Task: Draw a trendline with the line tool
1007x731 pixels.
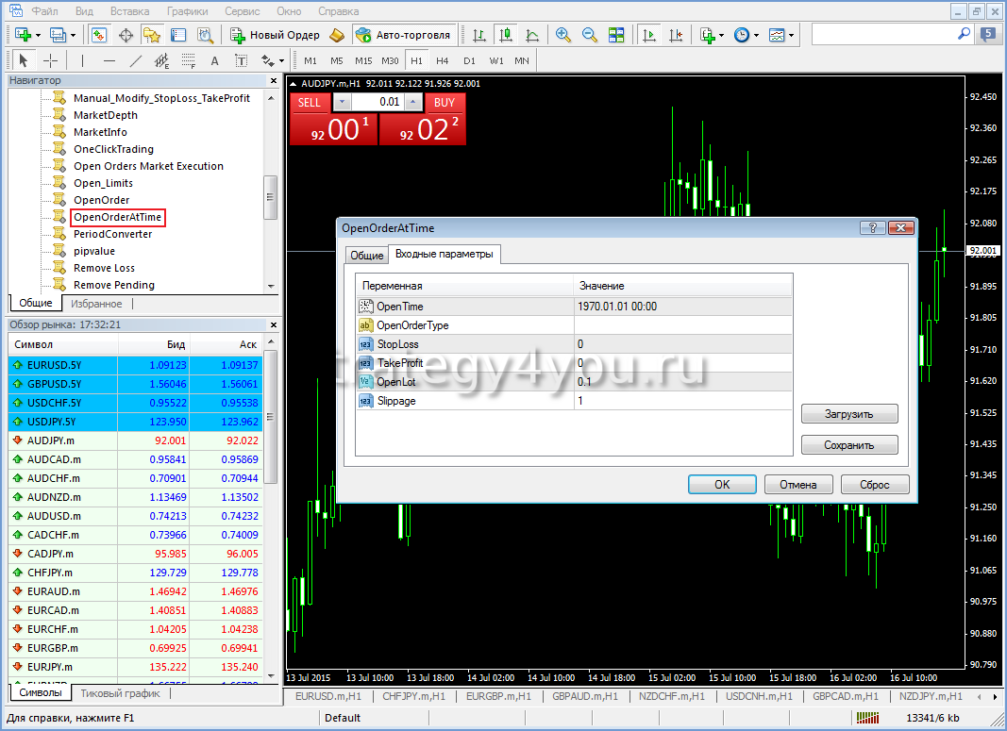Action: click(x=136, y=61)
